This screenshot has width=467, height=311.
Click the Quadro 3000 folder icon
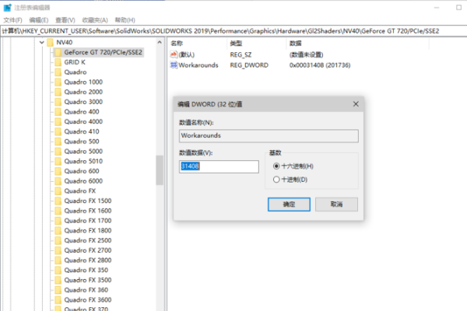(58, 102)
